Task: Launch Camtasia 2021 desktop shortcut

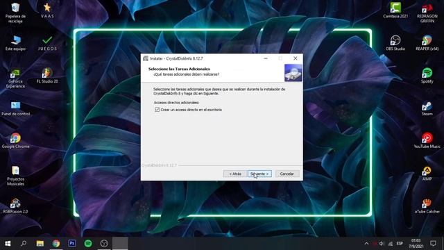Action: coord(395,11)
